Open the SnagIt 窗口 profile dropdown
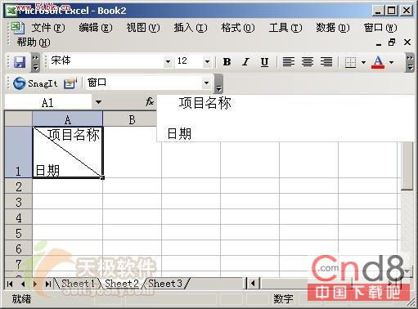Image resolution: width=418 pixels, height=309 pixels. pos(207,83)
